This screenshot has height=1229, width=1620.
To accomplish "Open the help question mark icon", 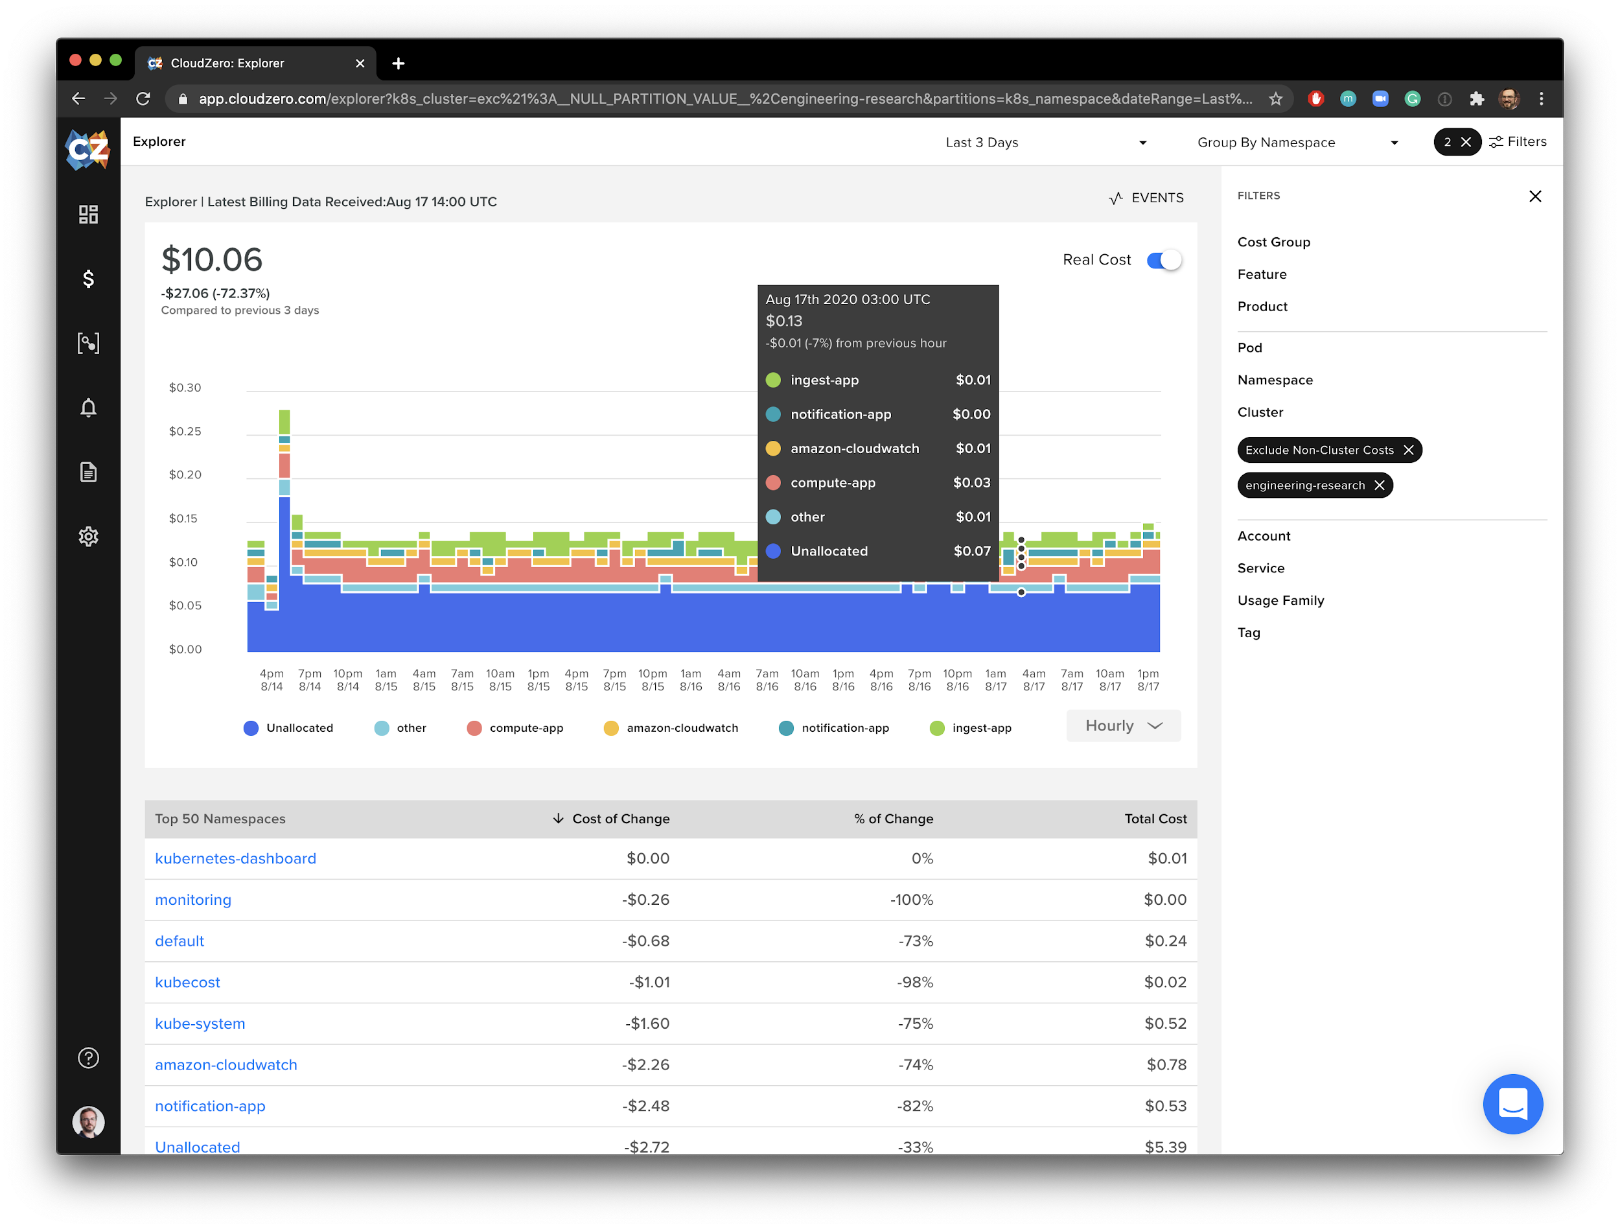I will [88, 1057].
